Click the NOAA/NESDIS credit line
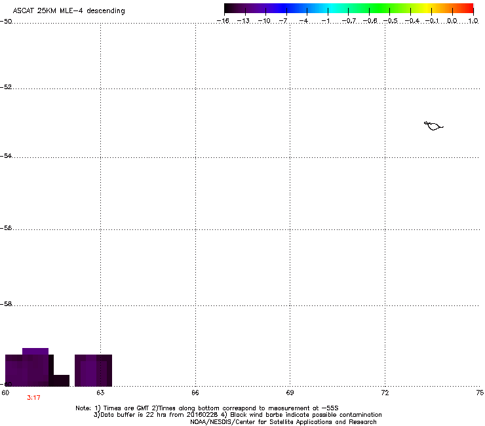Screen dimensions: 485x426 coord(283,422)
